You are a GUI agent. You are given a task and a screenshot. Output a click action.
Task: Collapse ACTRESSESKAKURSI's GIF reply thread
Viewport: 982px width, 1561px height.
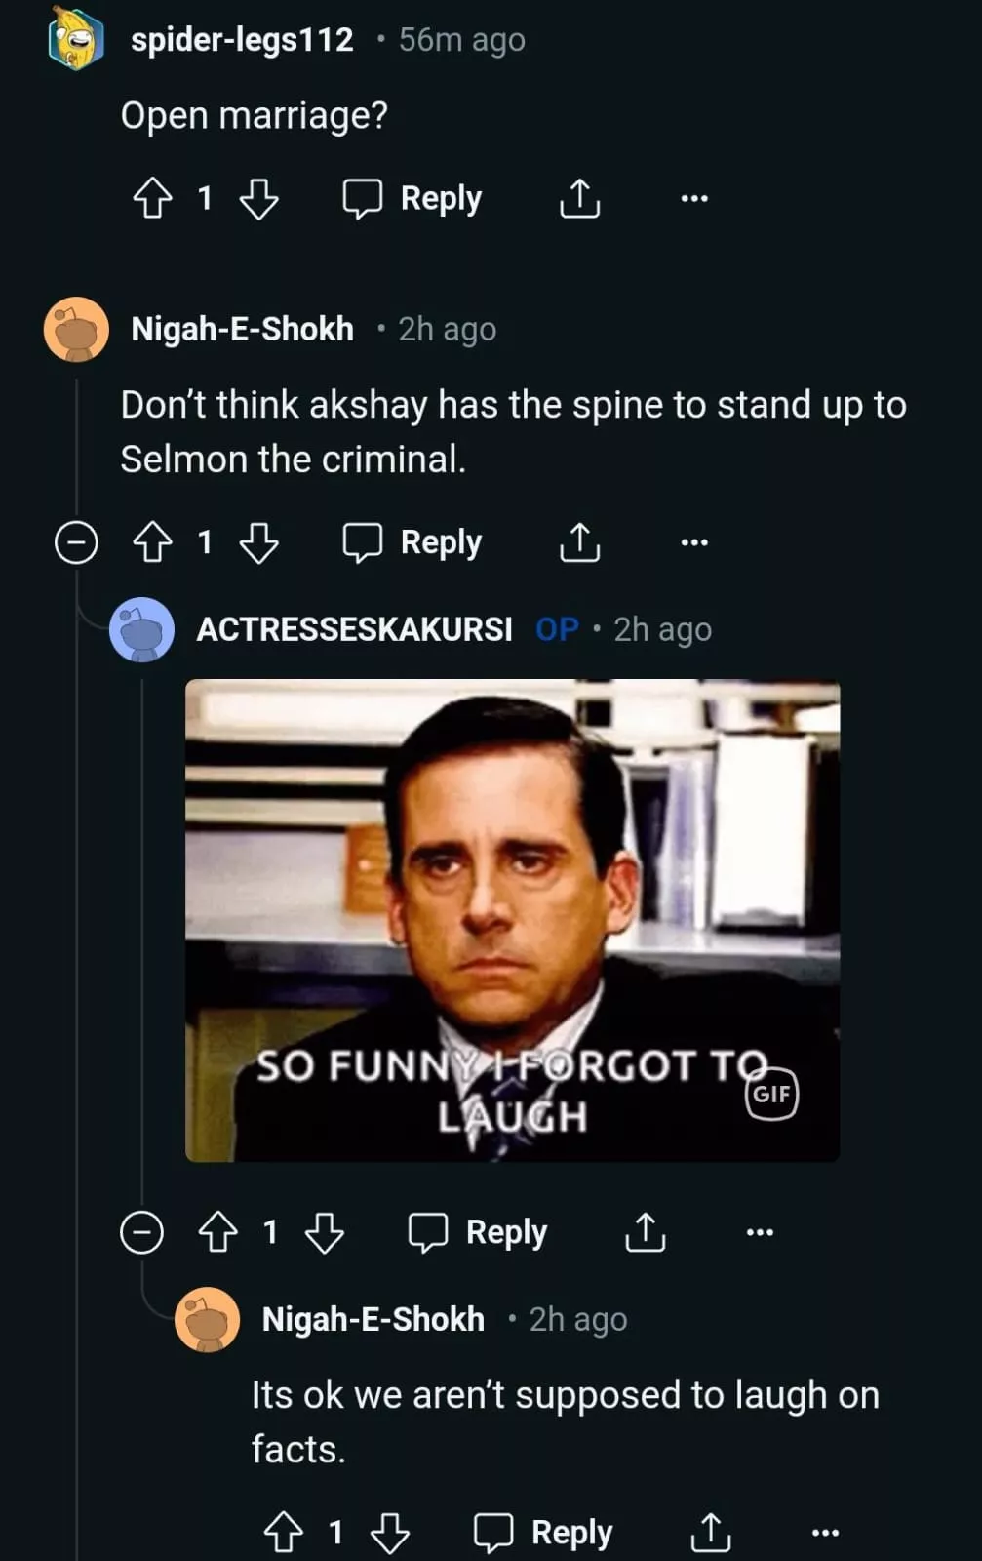[x=141, y=1232]
